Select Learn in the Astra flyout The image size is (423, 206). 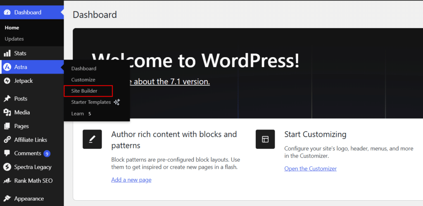pyautogui.click(x=77, y=114)
